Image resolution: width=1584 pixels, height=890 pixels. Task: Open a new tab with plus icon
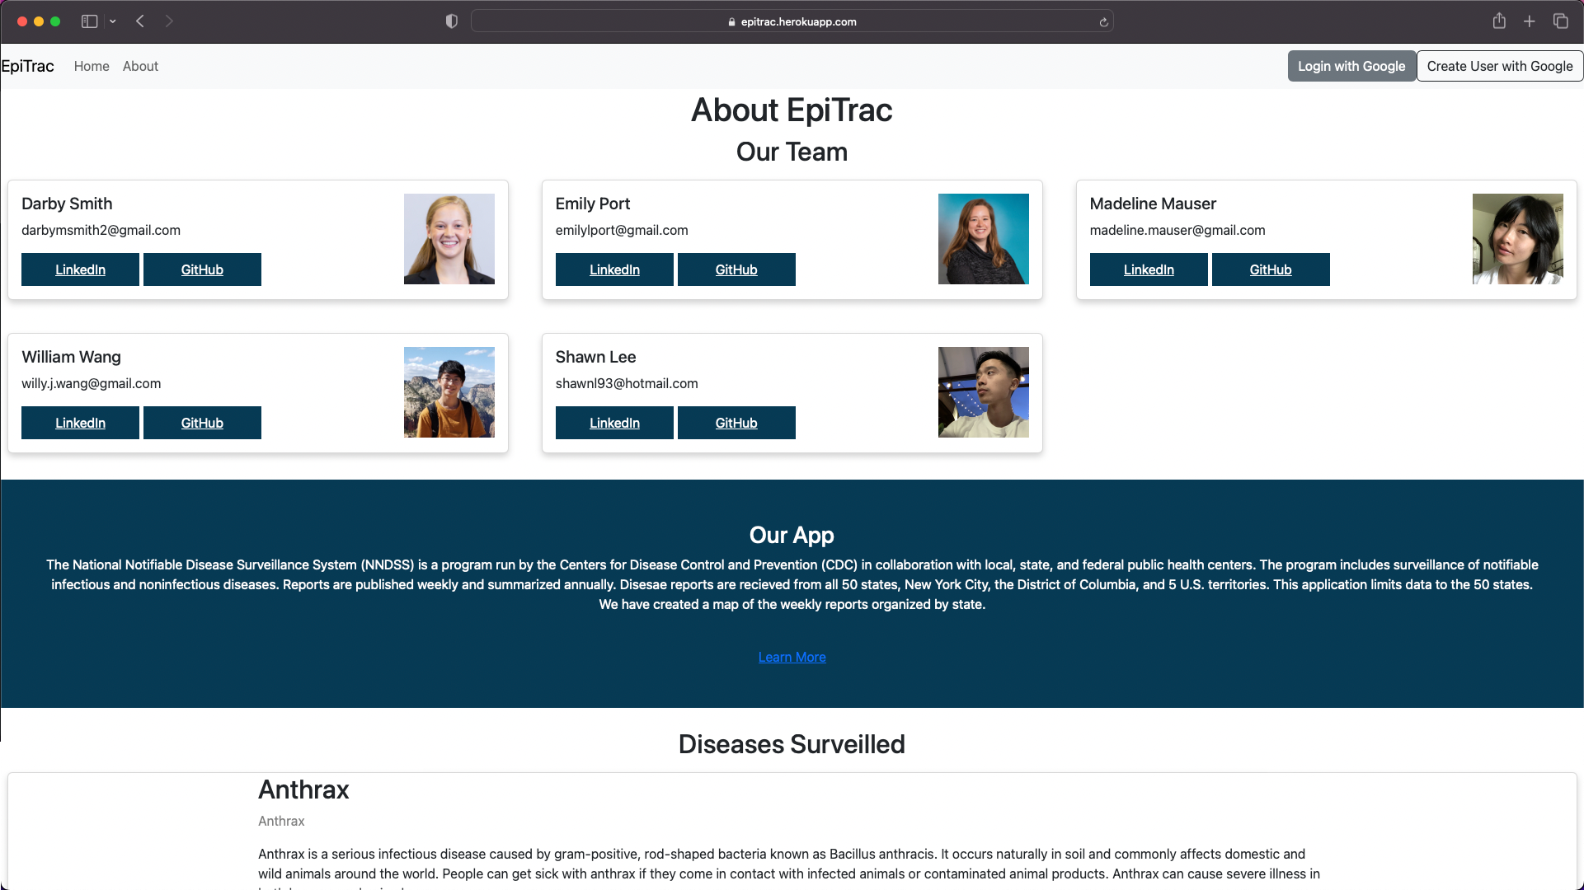[1530, 21]
